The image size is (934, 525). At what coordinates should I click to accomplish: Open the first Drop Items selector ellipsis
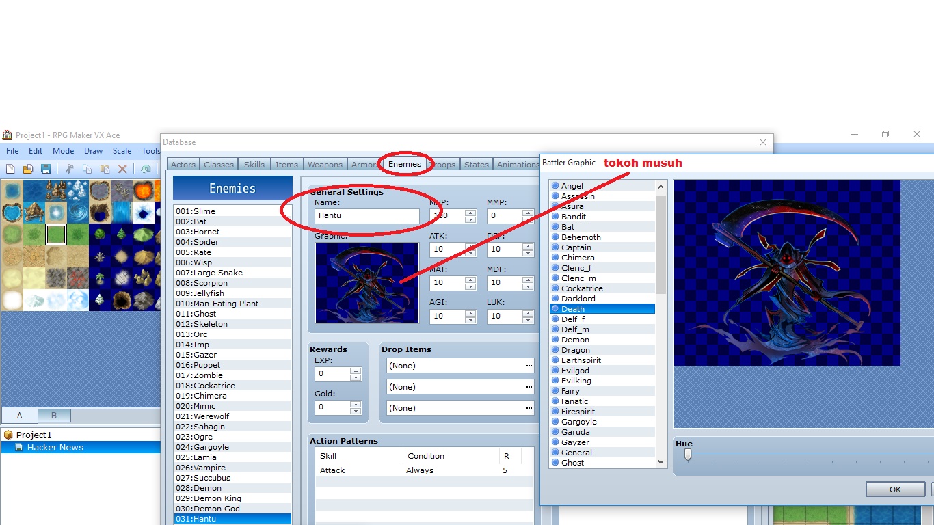click(529, 366)
